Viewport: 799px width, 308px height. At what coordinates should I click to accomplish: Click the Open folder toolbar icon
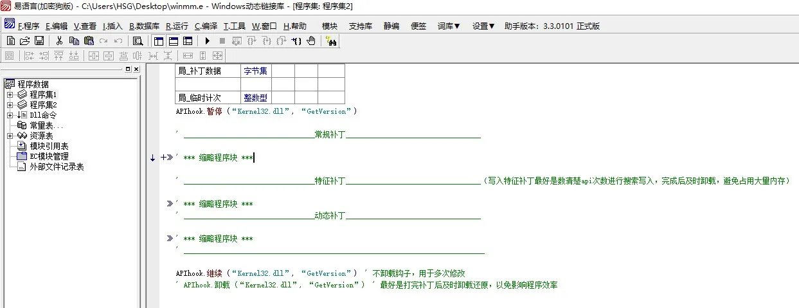(24, 41)
